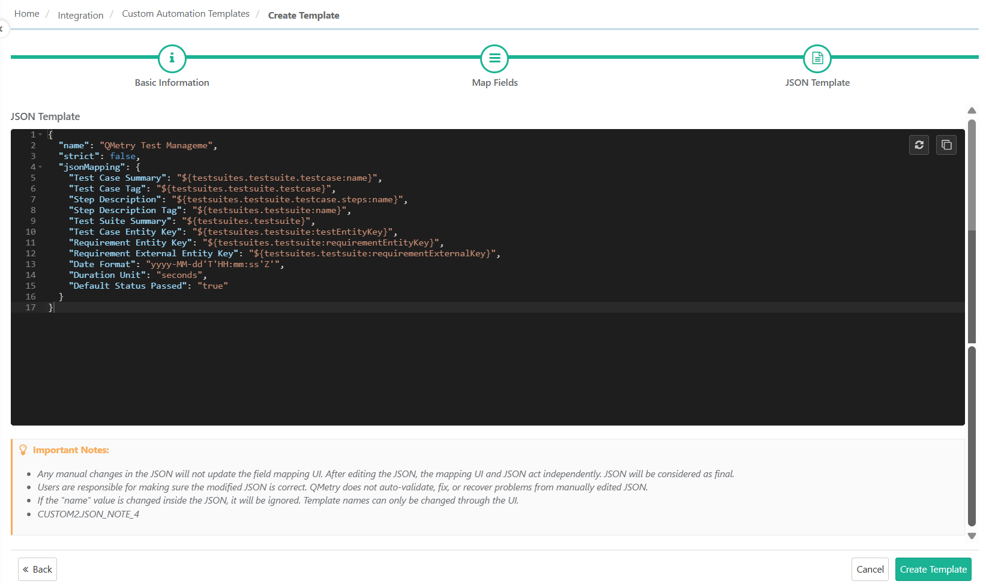Click the page scrollbar up arrow
This screenshot has height=584, width=986.
(x=972, y=110)
